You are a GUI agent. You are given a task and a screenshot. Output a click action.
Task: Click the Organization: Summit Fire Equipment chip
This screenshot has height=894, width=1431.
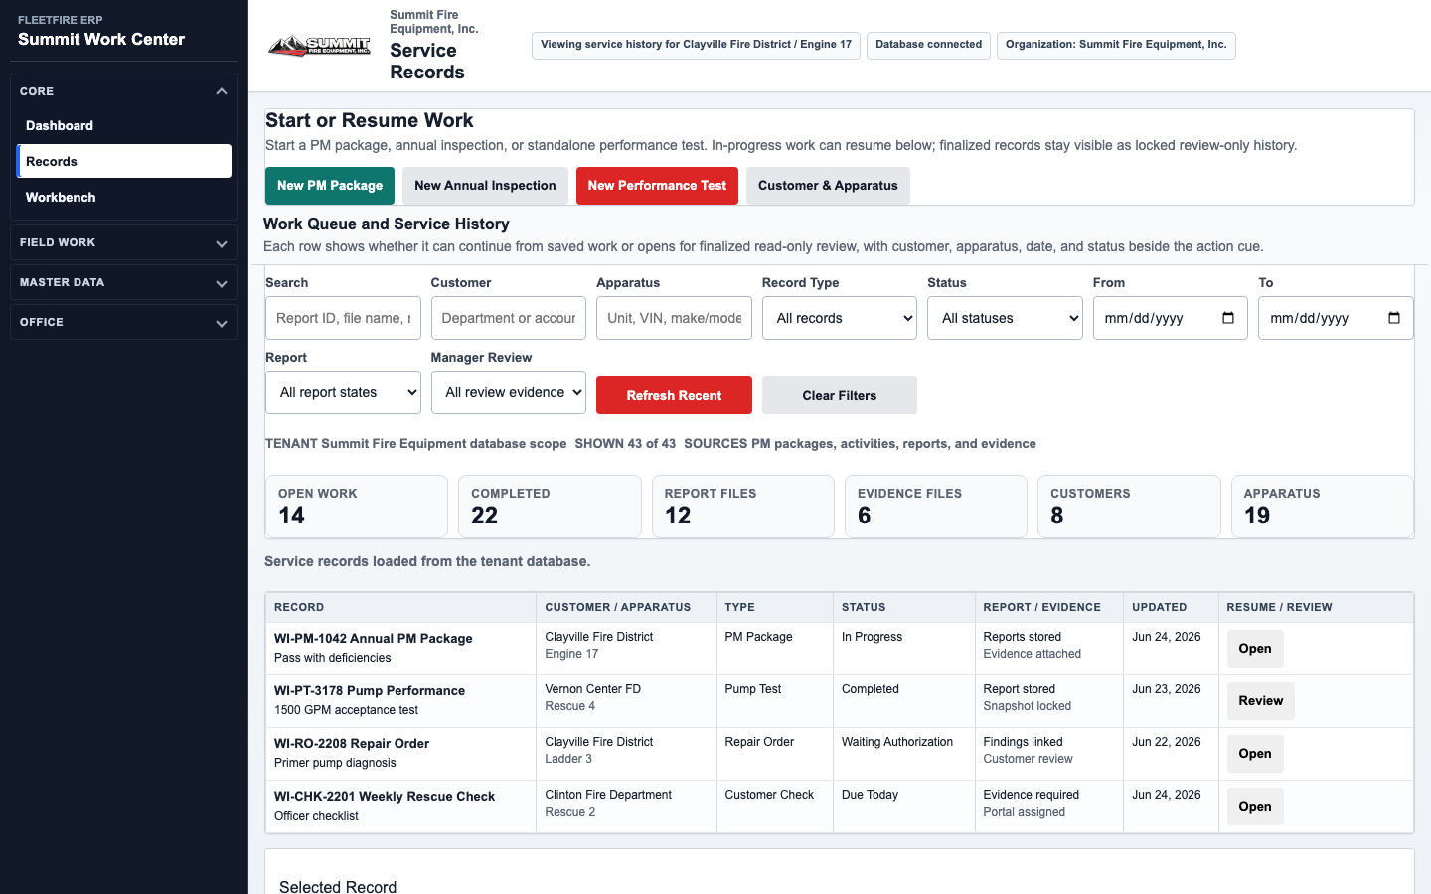(x=1116, y=45)
